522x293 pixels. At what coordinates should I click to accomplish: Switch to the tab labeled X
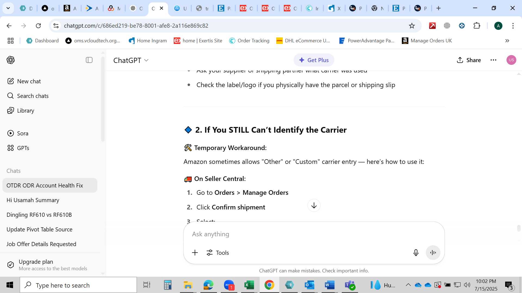pos(334,8)
